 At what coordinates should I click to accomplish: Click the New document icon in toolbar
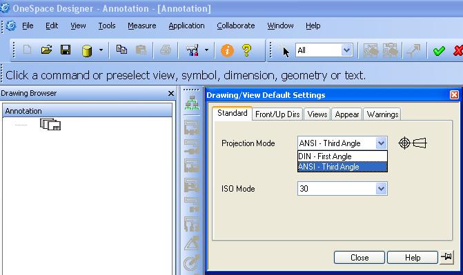pyautogui.click(x=27, y=50)
